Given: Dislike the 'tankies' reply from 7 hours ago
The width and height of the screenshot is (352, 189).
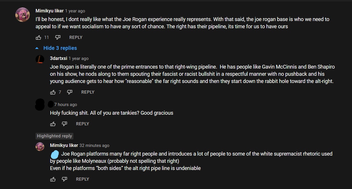Looking at the screenshot, I should (x=64, y=124).
